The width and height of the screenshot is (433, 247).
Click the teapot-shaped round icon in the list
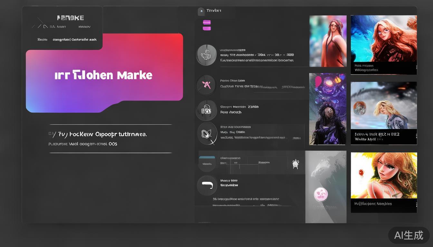point(206,55)
